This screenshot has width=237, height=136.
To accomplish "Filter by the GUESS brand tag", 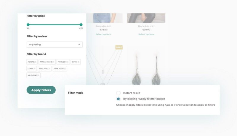I will tap(32, 69).
